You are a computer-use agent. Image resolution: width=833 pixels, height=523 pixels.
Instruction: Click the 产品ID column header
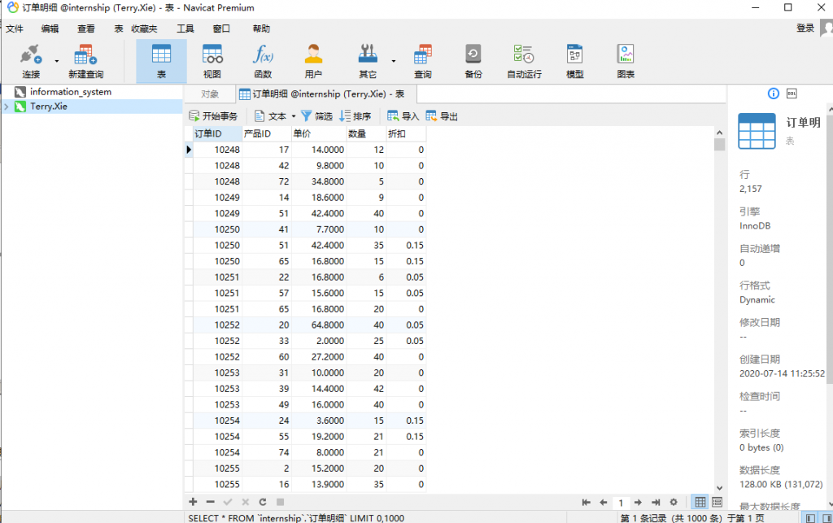coord(267,134)
